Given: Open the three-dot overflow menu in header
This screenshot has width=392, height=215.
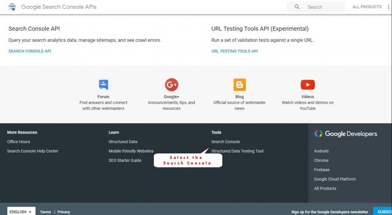Looking at the screenshot, I should pyautogui.click(x=388, y=7).
